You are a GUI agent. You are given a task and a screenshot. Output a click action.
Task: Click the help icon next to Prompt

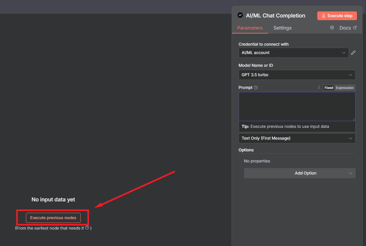256,88
